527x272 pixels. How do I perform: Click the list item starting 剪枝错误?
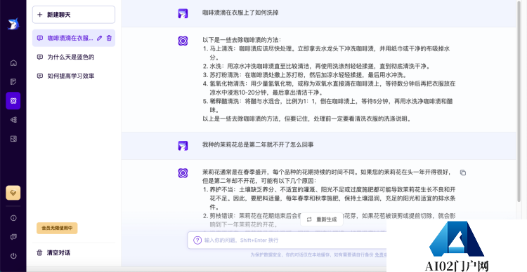330,220
